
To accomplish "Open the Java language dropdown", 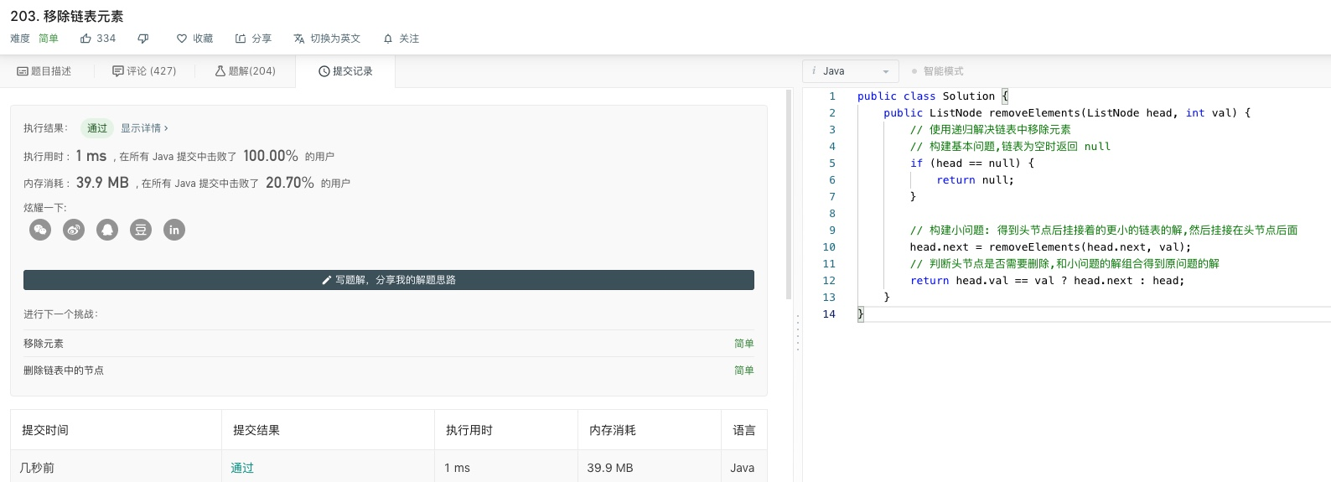I will click(x=851, y=71).
